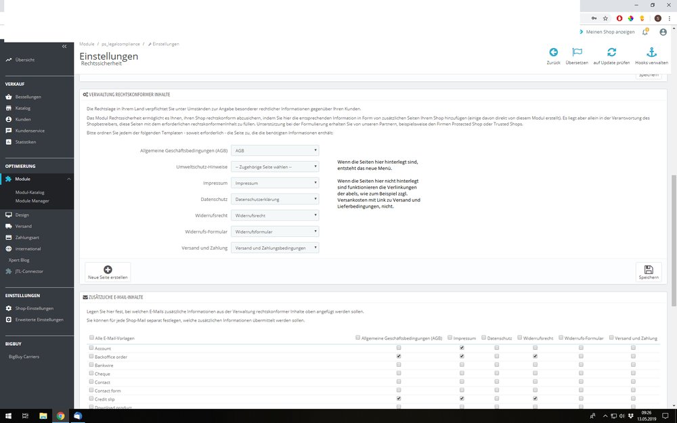677x423 pixels.
Task: Open Übersetzen flag icon
Action: [577, 52]
